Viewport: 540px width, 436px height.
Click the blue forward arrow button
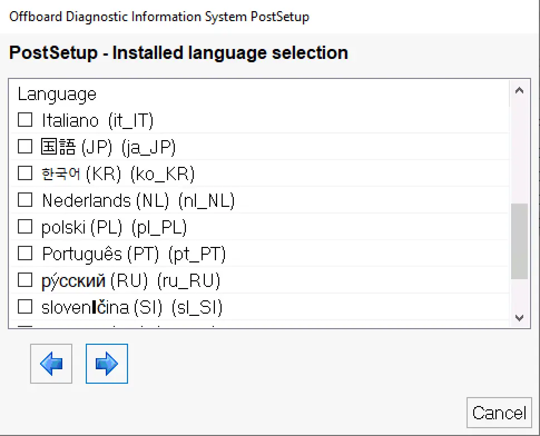[107, 364]
